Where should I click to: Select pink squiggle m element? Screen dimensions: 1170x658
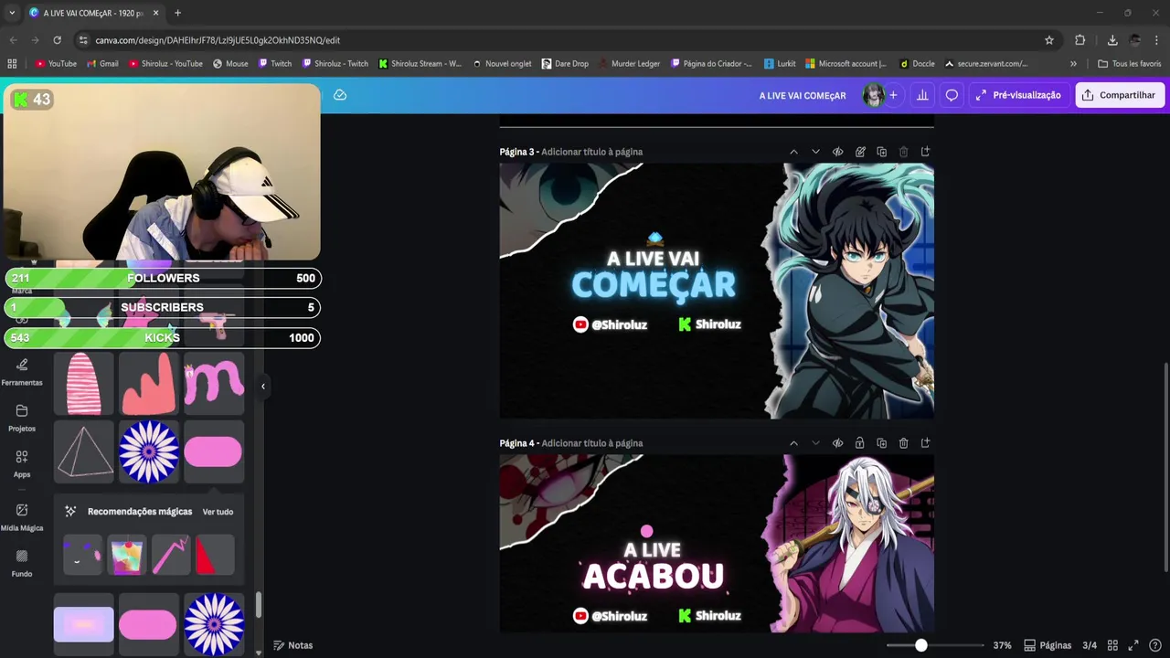coord(214,382)
